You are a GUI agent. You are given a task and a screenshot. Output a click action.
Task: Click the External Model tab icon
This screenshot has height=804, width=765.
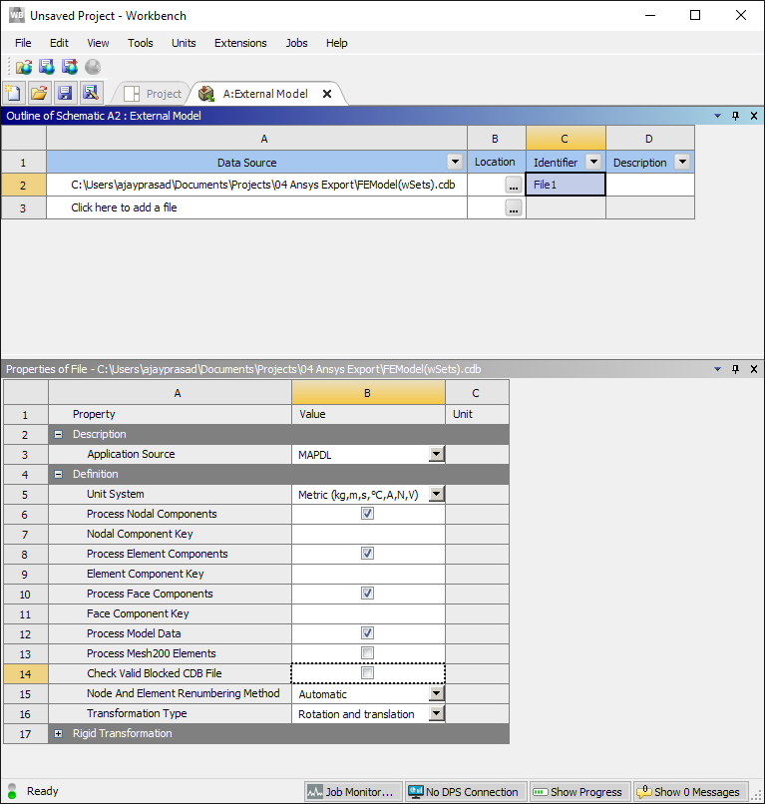(206, 94)
